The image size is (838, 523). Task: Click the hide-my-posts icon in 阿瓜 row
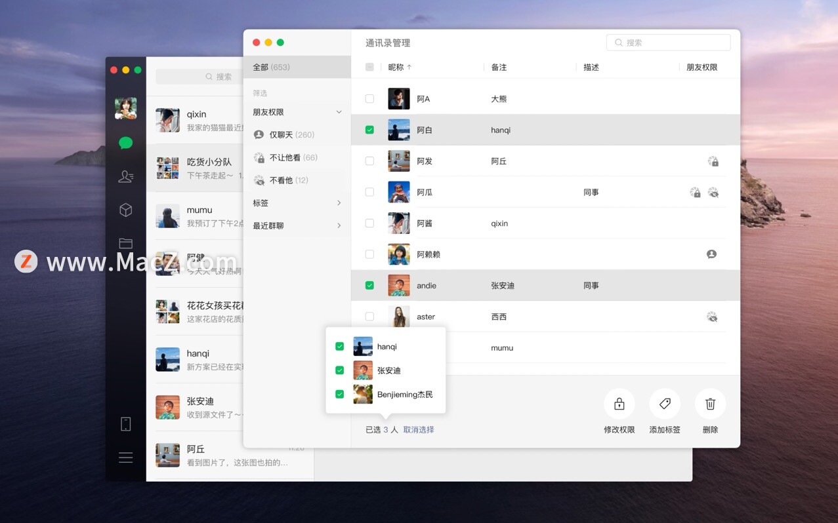pos(696,192)
